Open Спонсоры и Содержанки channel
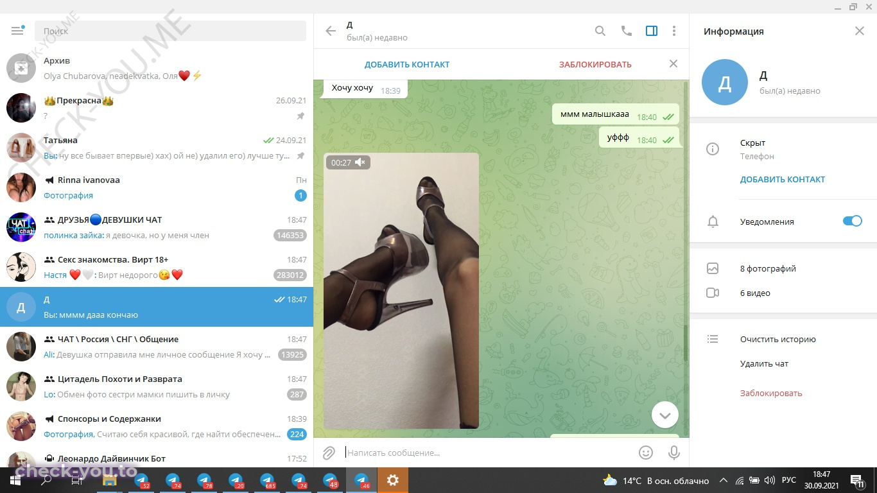This screenshot has height=493, width=877. 157,426
